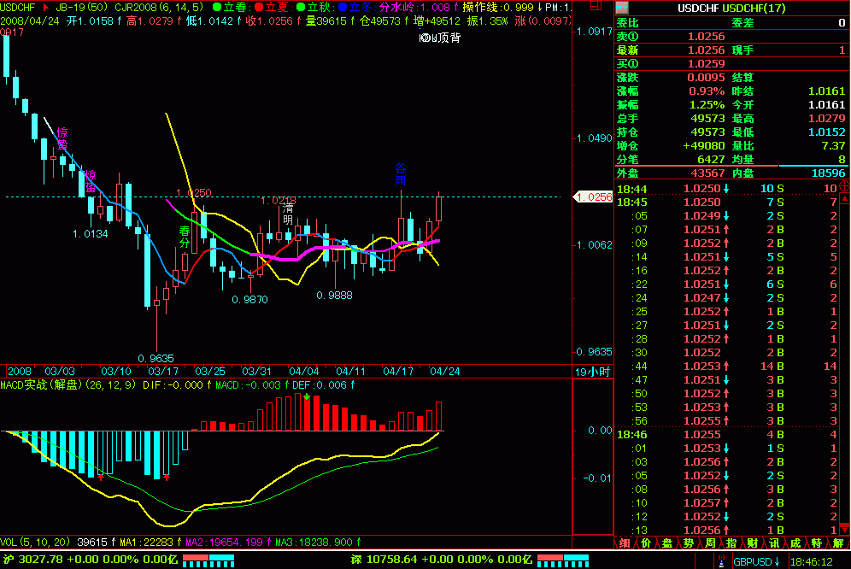The height and width of the screenshot is (569, 851).
Task: Switch to the 势 tab
Action: click(x=688, y=543)
